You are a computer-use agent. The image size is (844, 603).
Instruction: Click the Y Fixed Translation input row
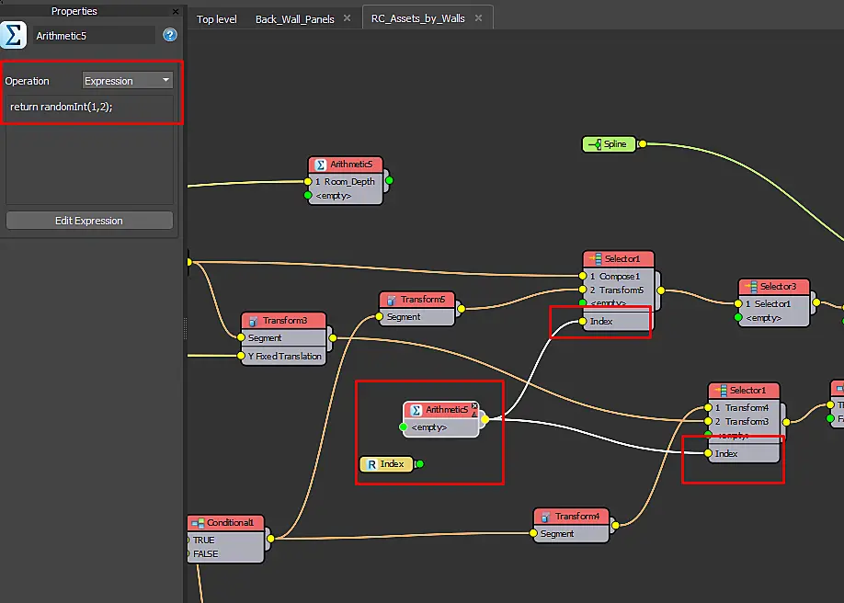tap(283, 356)
